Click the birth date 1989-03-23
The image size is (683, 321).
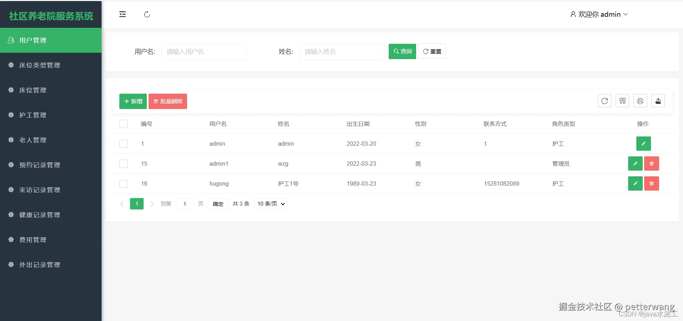coord(361,183)
